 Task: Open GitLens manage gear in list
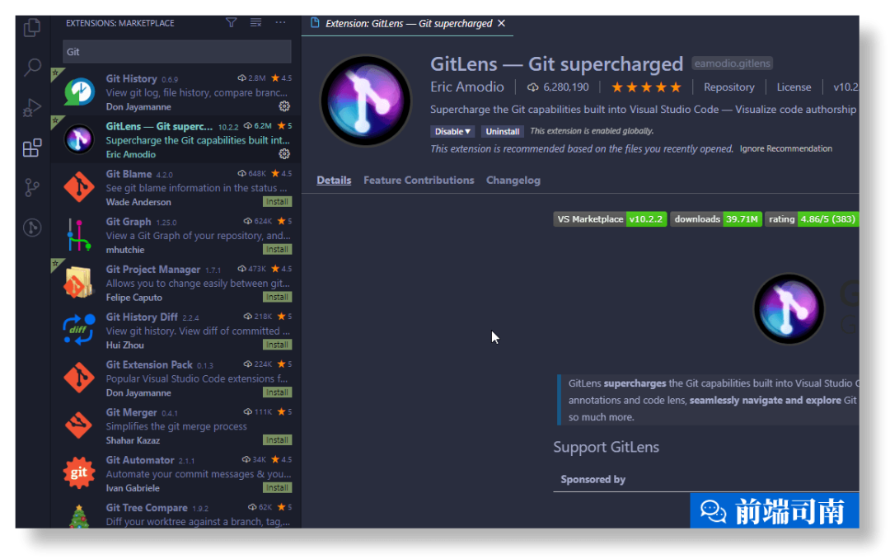point(284,154)
